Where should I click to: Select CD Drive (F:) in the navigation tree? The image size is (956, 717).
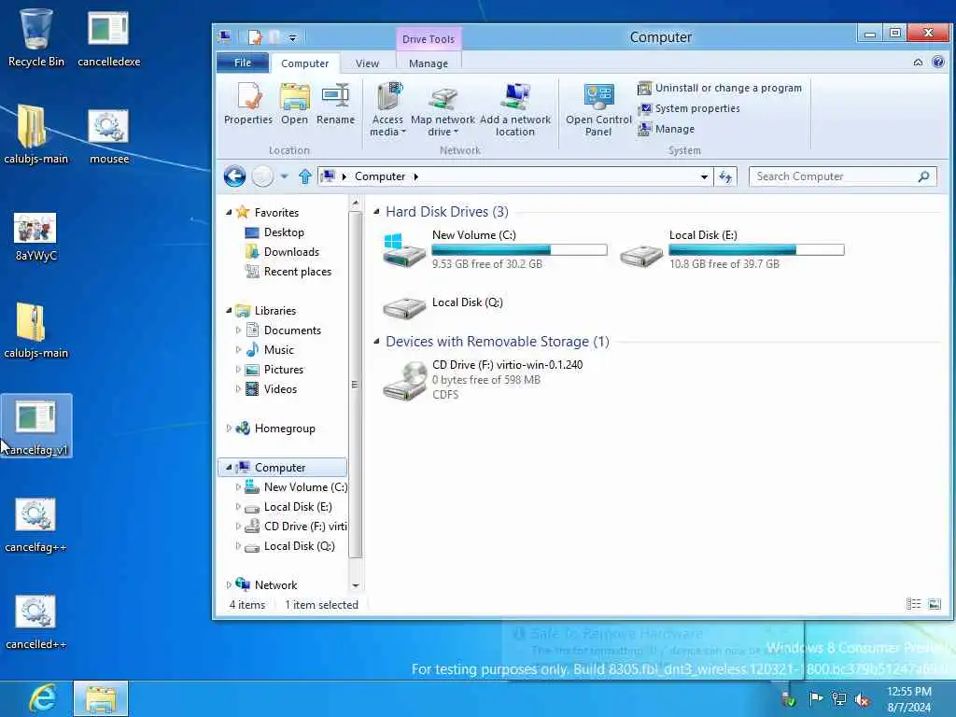[305, 527]
